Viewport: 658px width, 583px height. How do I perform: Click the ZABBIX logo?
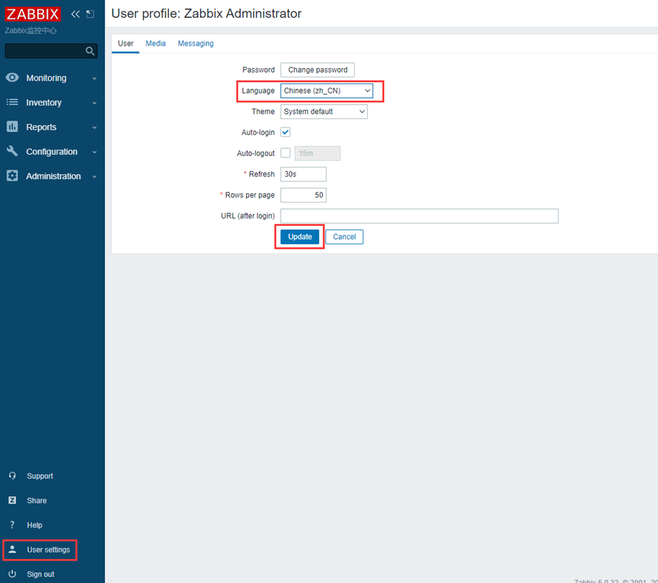pos(32,15)
